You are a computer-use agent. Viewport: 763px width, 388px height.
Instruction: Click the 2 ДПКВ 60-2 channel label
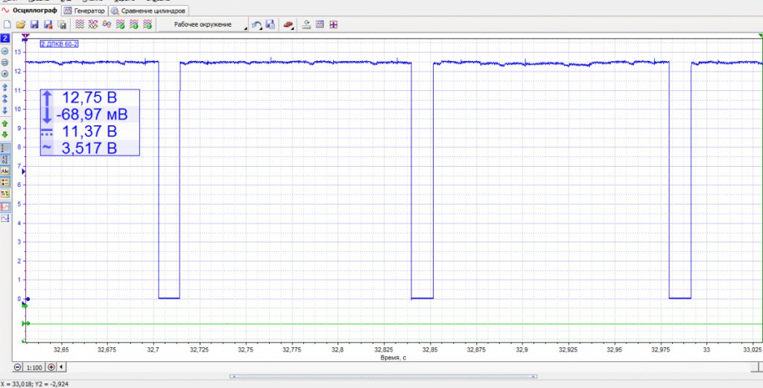pyautogui.click(x=59, y=44)
